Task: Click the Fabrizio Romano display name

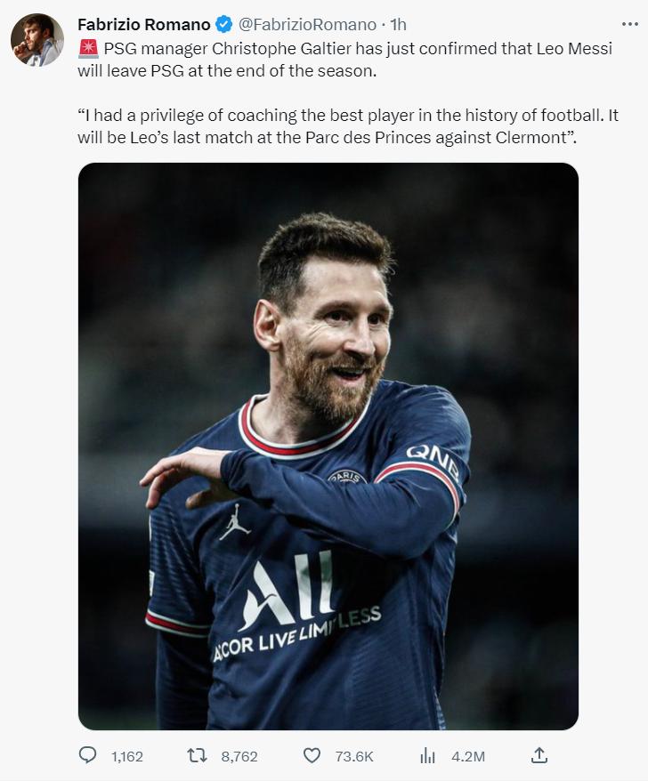Action: pos(144,24)
